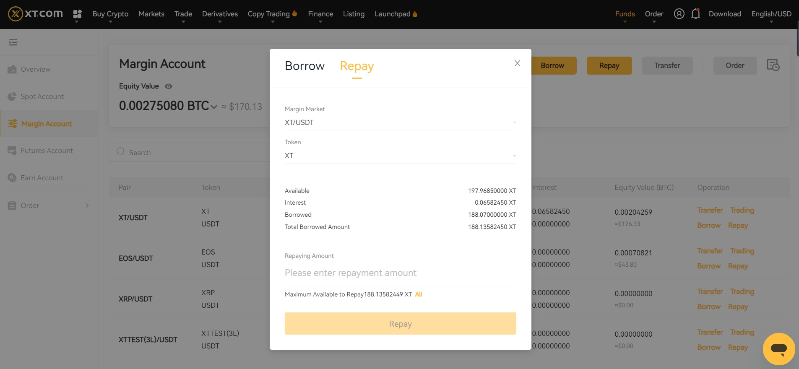
Task: Click the search magnifier icon
Action: (x=121, y=152)
